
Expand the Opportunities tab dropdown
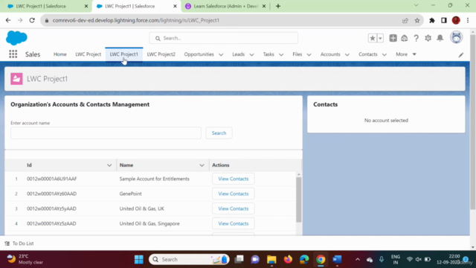pos(221,54)
